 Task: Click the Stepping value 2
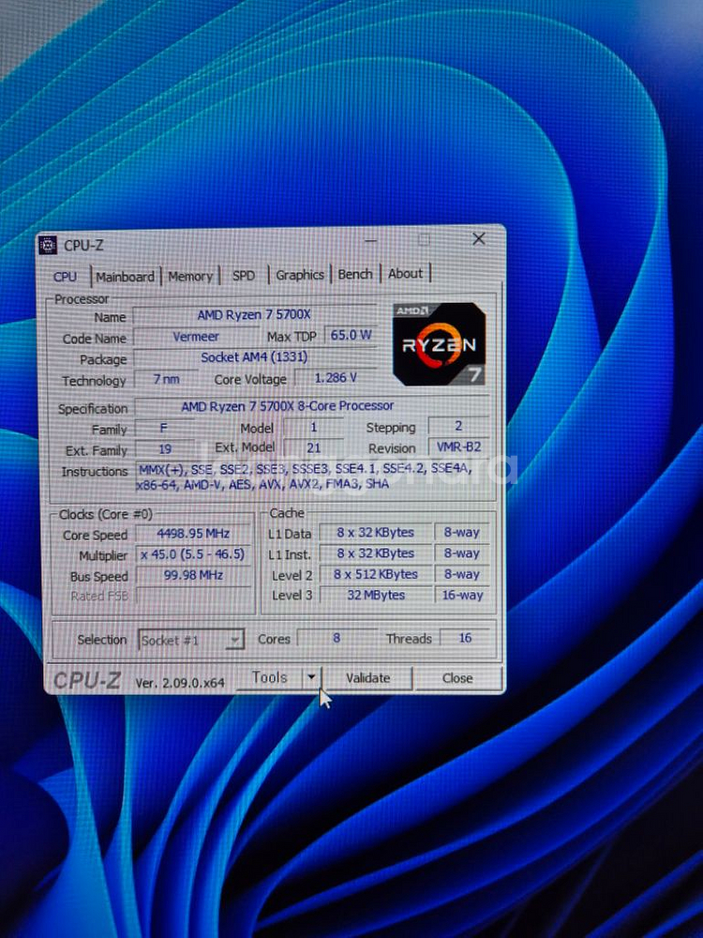[x=458, y=427]
